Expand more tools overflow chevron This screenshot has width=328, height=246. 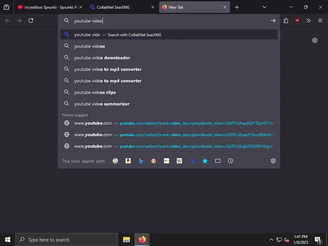308,20
